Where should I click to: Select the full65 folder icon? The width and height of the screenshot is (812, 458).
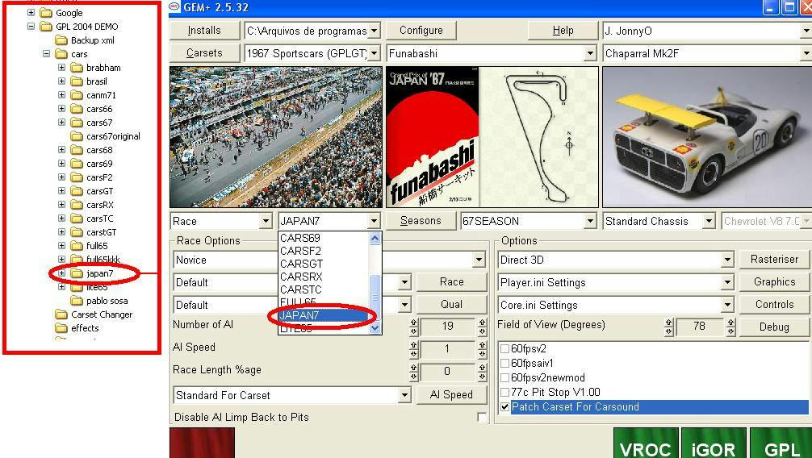pos(77,246)
